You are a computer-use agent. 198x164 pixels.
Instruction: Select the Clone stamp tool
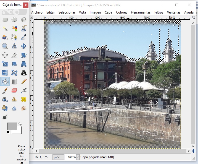(x=14, y=99)
